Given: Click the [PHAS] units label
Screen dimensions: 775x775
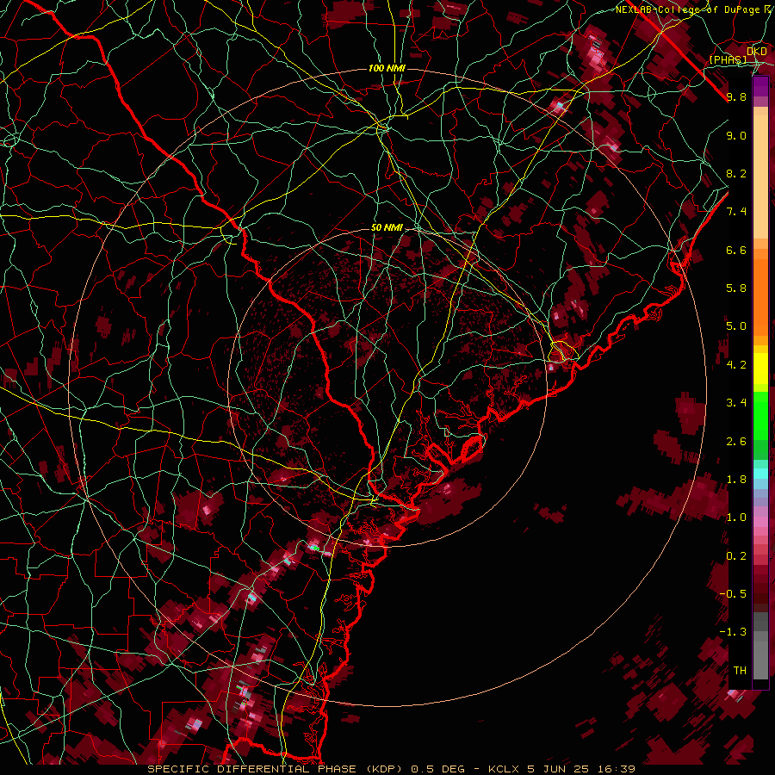Looking at the screenshot, I should [x=728, y=59].
